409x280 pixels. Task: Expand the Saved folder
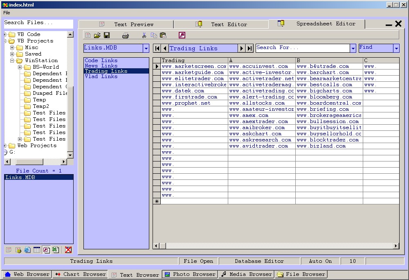(12, 54)
